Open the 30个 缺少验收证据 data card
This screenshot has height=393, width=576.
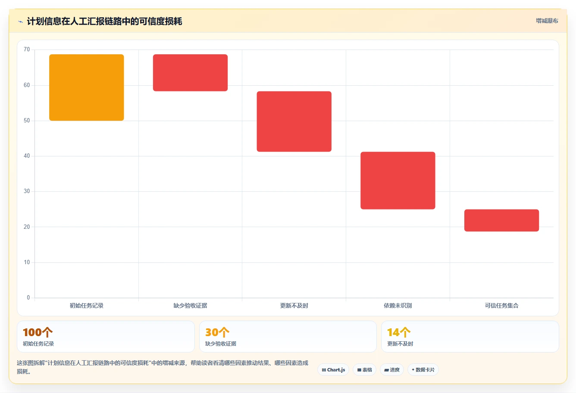tap(288, 337)
